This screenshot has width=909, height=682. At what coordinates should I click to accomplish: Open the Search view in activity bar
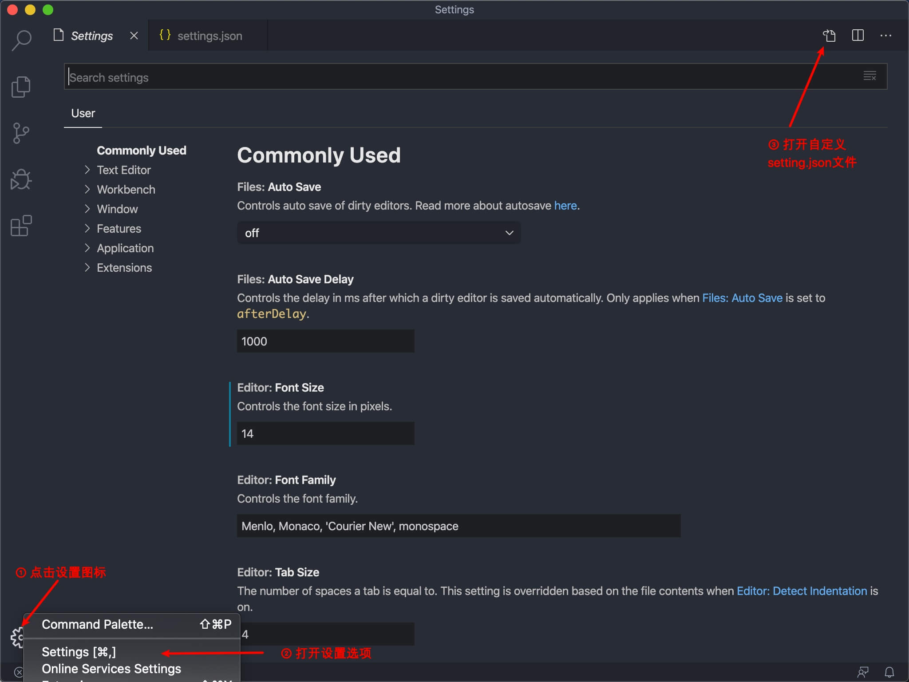click(21, 40)
